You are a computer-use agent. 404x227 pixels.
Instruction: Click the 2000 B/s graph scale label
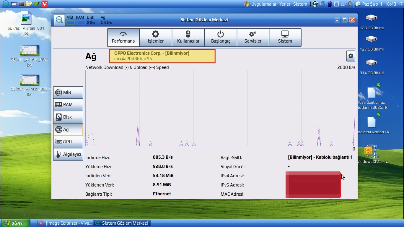346,67
